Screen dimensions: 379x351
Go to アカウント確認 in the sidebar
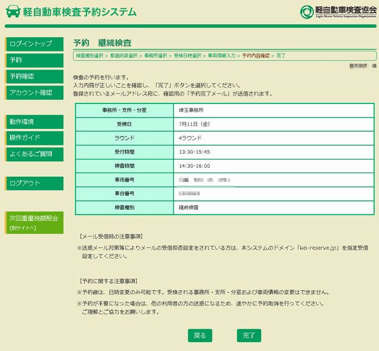coord(34,92)
